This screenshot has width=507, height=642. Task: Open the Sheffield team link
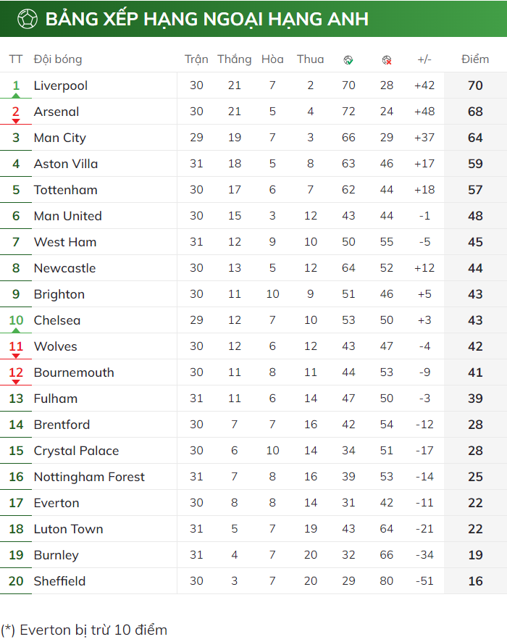point(59,581)
